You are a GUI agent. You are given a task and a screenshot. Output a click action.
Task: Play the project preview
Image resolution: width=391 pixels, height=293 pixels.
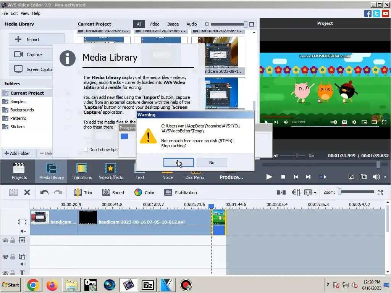click(269, 177)
